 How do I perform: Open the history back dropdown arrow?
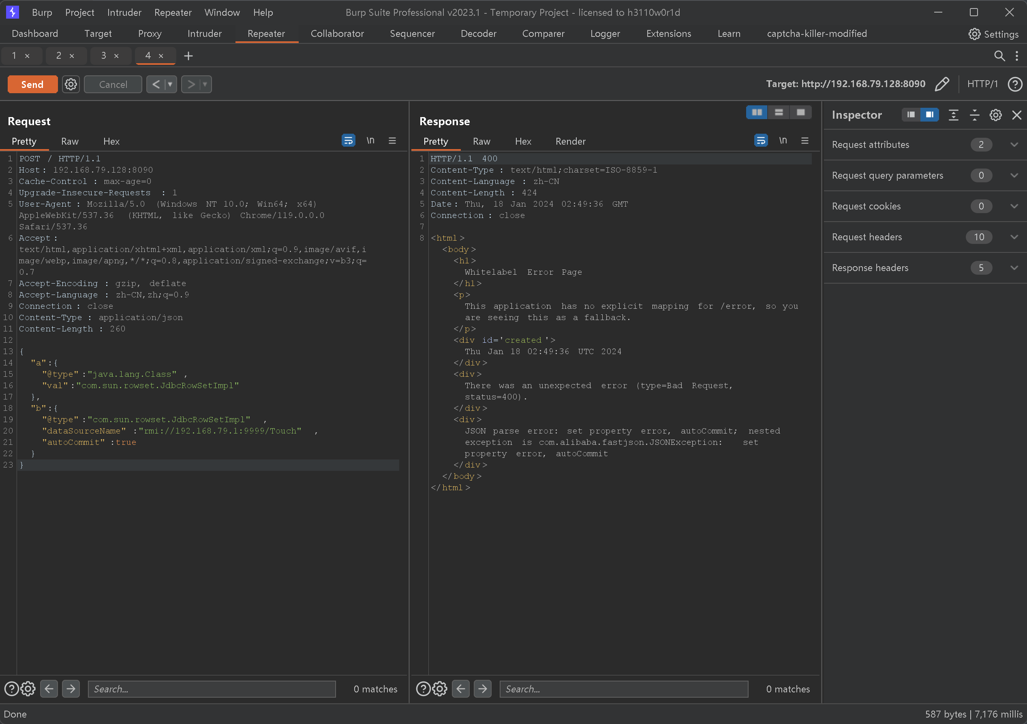coord(170,84)
